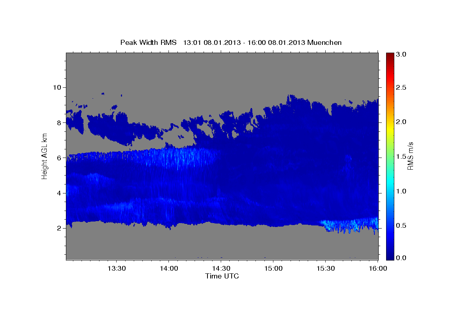Click the colorbar label '2.5'
This screenshot has width=468, height=312.
point(401,87)
